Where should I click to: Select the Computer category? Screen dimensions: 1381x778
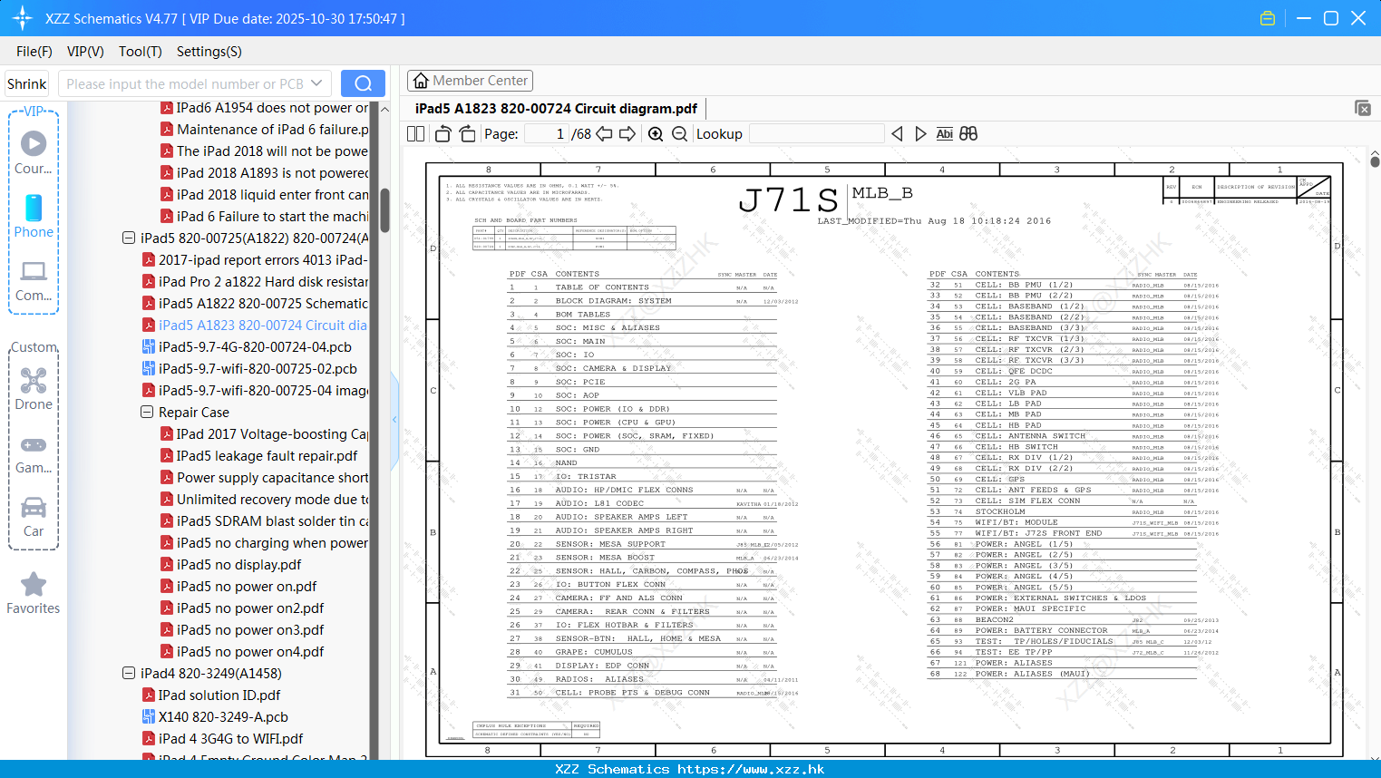point(34,281)
